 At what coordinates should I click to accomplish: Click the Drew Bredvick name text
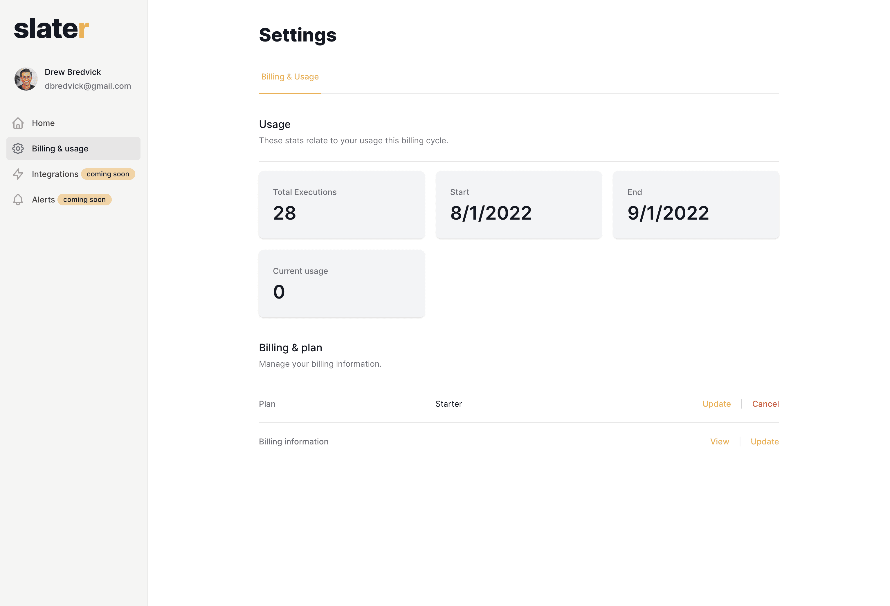73,72
